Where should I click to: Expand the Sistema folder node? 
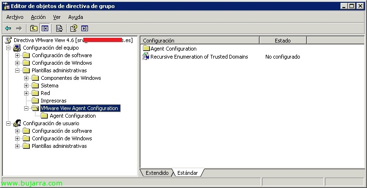pos(26,85)
